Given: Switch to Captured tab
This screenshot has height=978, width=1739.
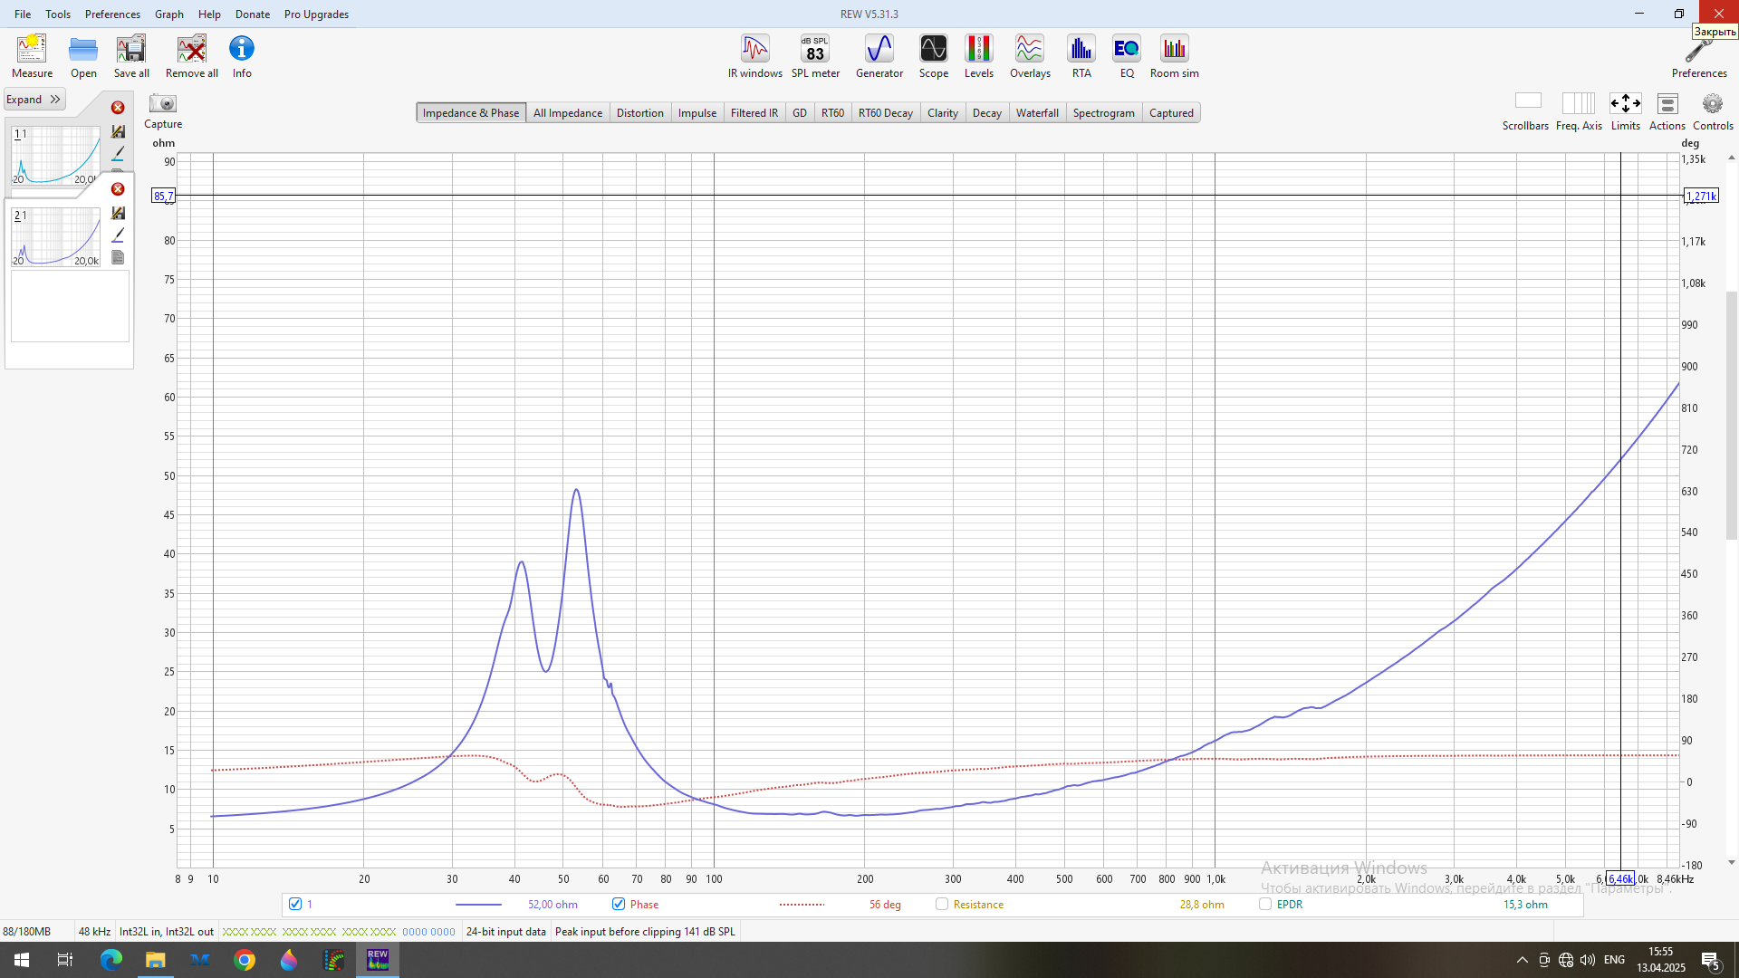Looking at the screenshot, I should pos(1171,113).
